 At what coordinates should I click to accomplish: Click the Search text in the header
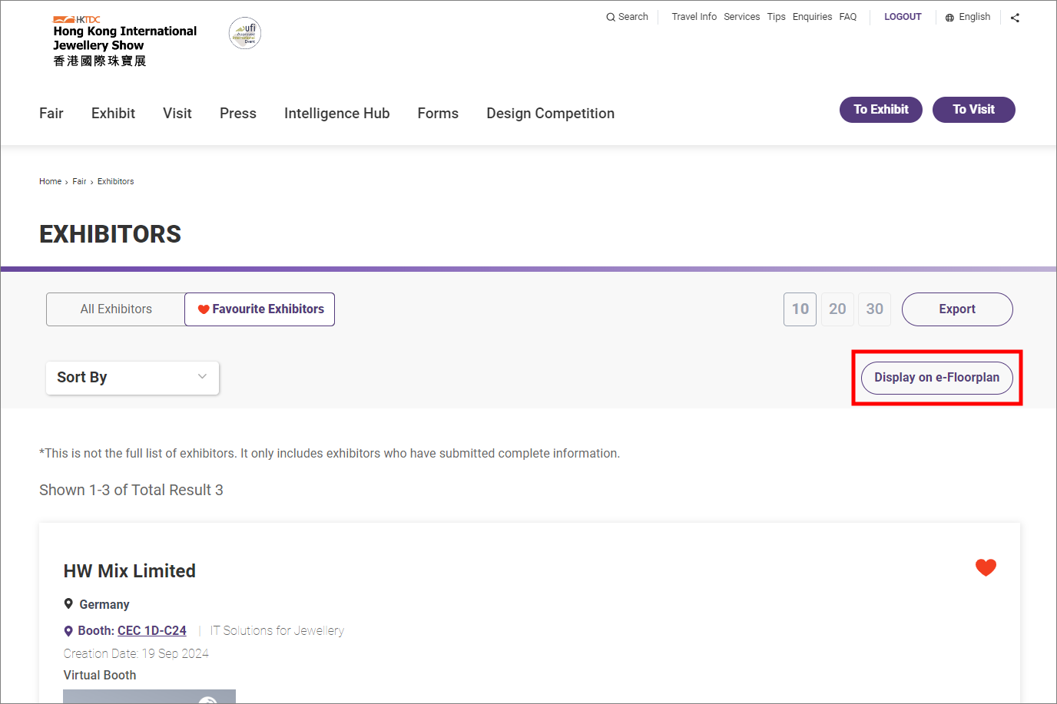coord(633,17)
